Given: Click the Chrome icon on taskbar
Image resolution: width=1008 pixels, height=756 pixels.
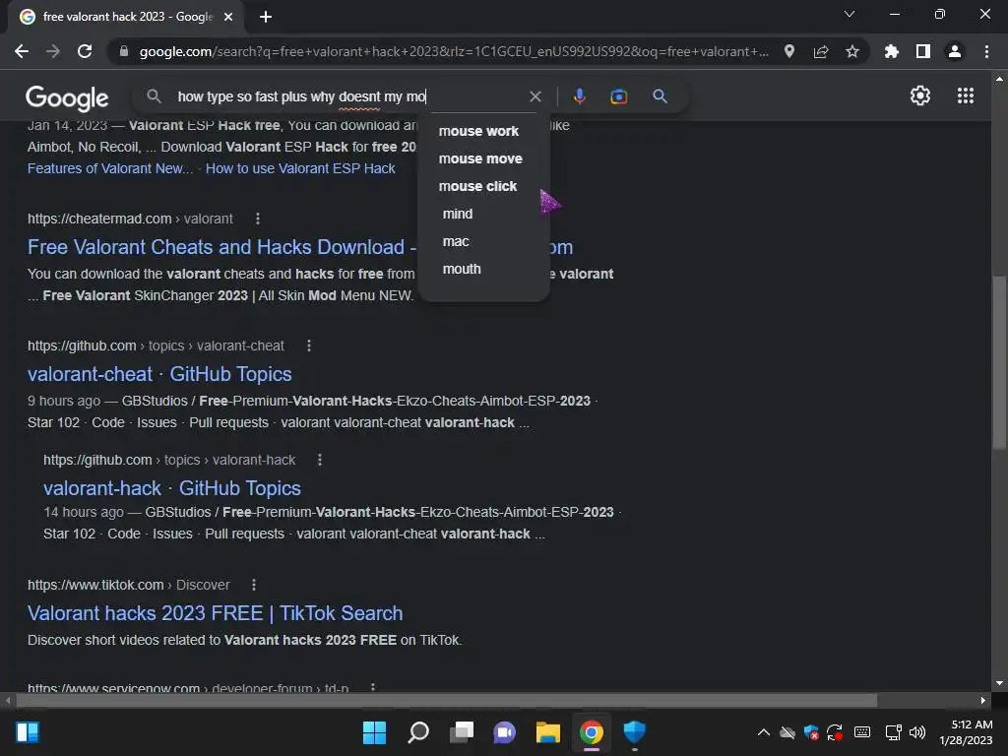Looking at the screenshot, I should click(x=592, y=732).
